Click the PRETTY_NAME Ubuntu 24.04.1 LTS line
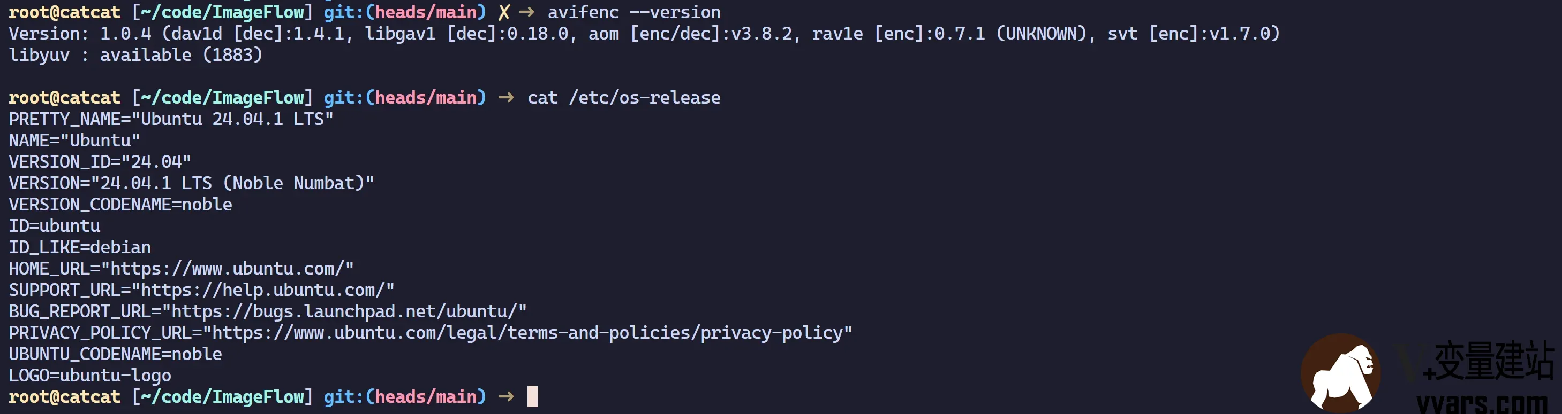 point(171,119)
